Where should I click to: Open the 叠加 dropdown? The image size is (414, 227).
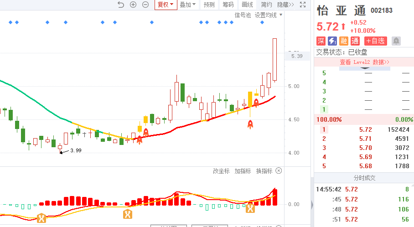coord(188,5)
